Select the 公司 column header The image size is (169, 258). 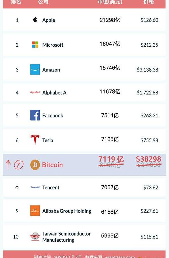(x=43, y=2)
